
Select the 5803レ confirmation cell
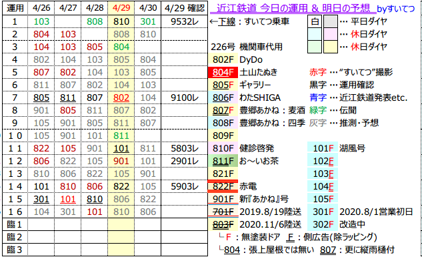point(185,148)
